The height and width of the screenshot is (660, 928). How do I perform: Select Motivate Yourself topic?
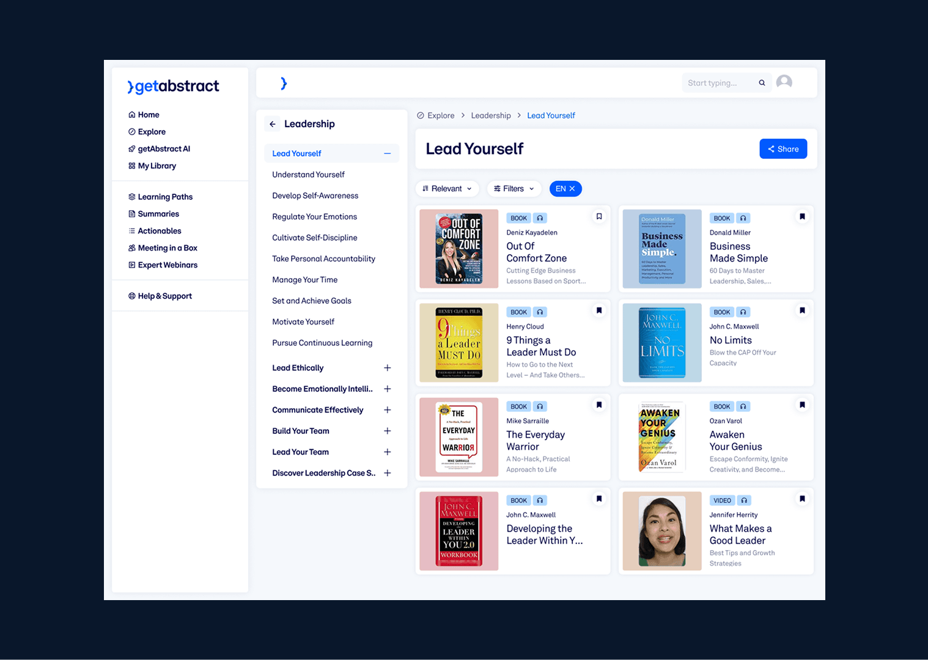point(303,322)
